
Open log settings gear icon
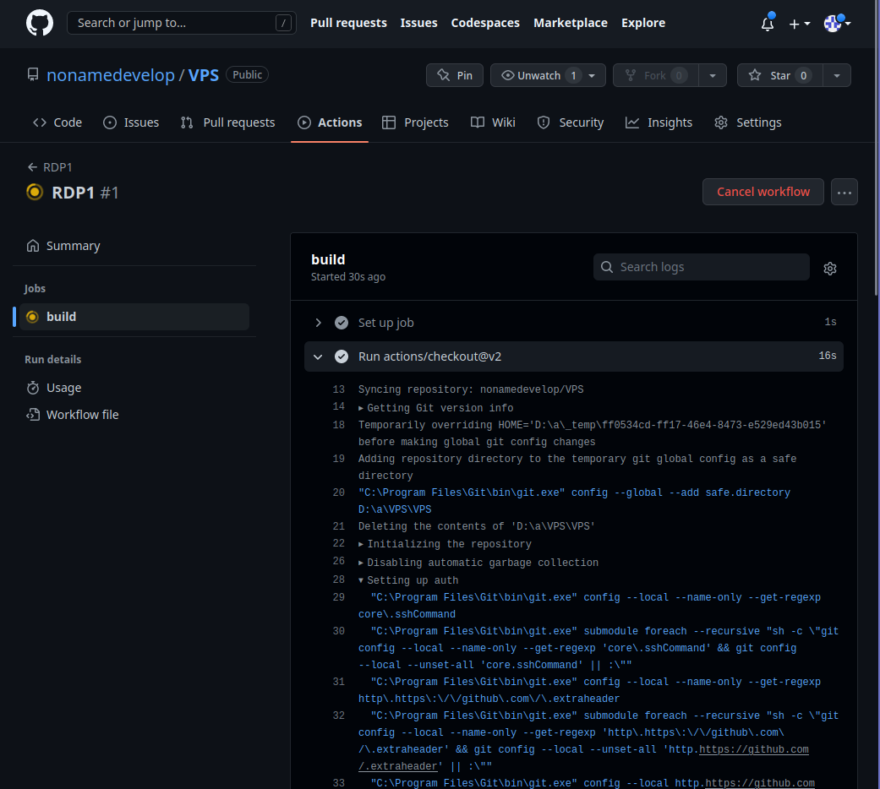click(x=830, y=269)
